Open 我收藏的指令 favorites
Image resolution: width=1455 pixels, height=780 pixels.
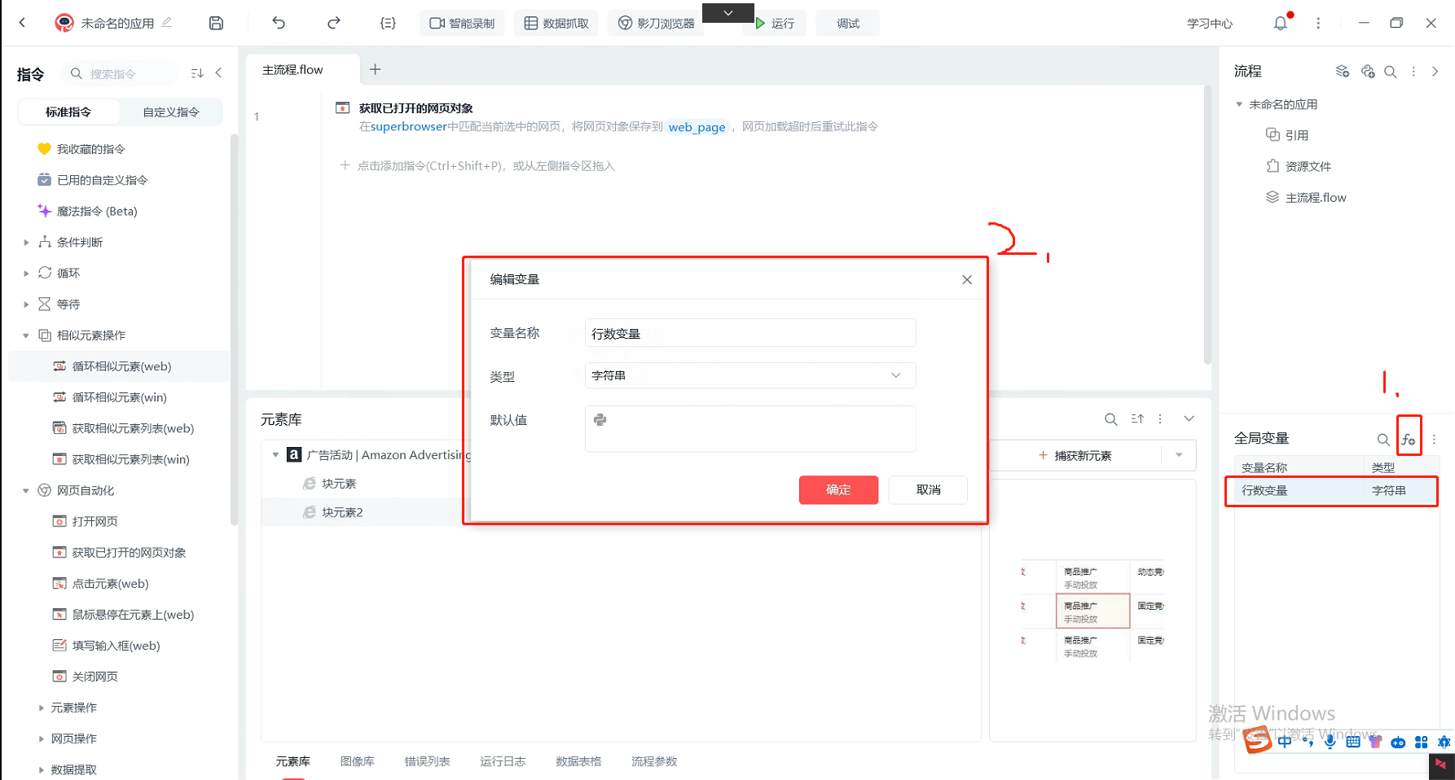coord(90,149)
